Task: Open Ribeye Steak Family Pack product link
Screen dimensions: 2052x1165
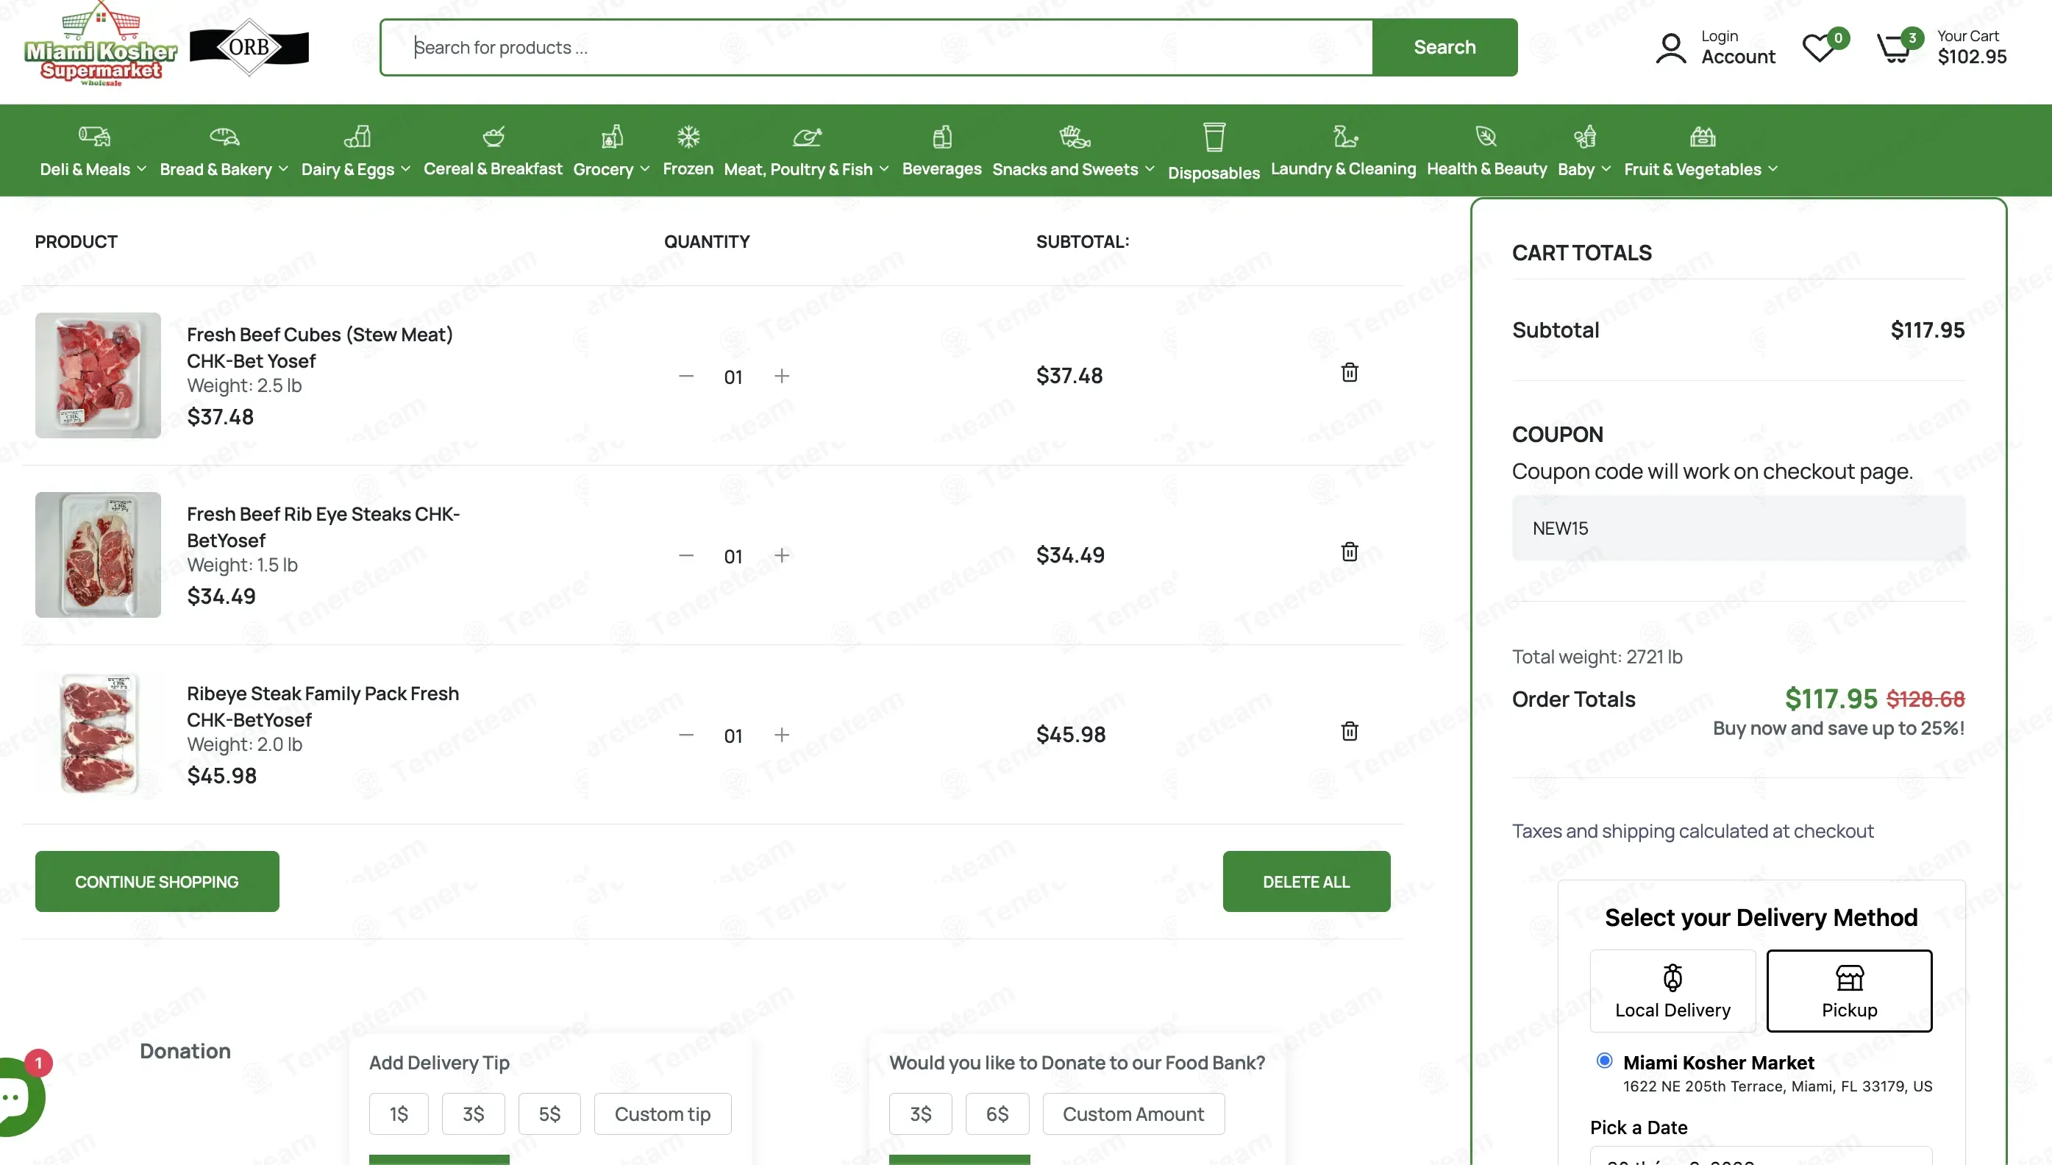Action: (x=323, y=707)
